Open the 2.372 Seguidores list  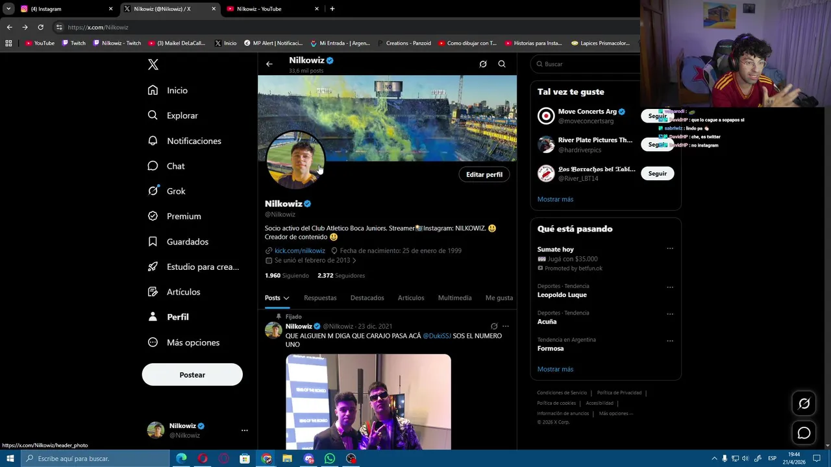pos(341,276)
